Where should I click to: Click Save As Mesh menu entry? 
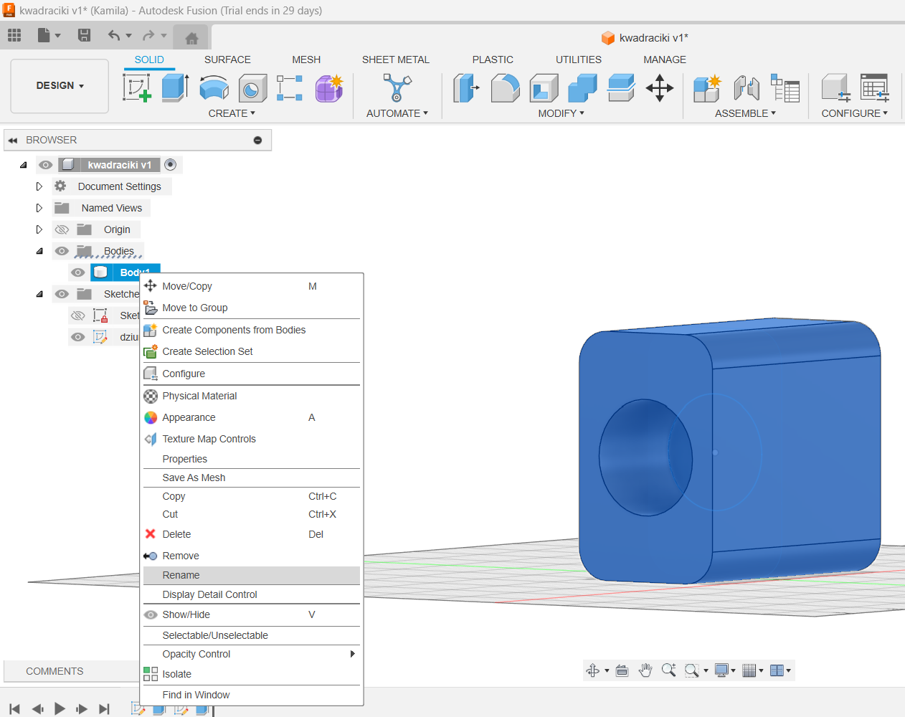[252, 478]
